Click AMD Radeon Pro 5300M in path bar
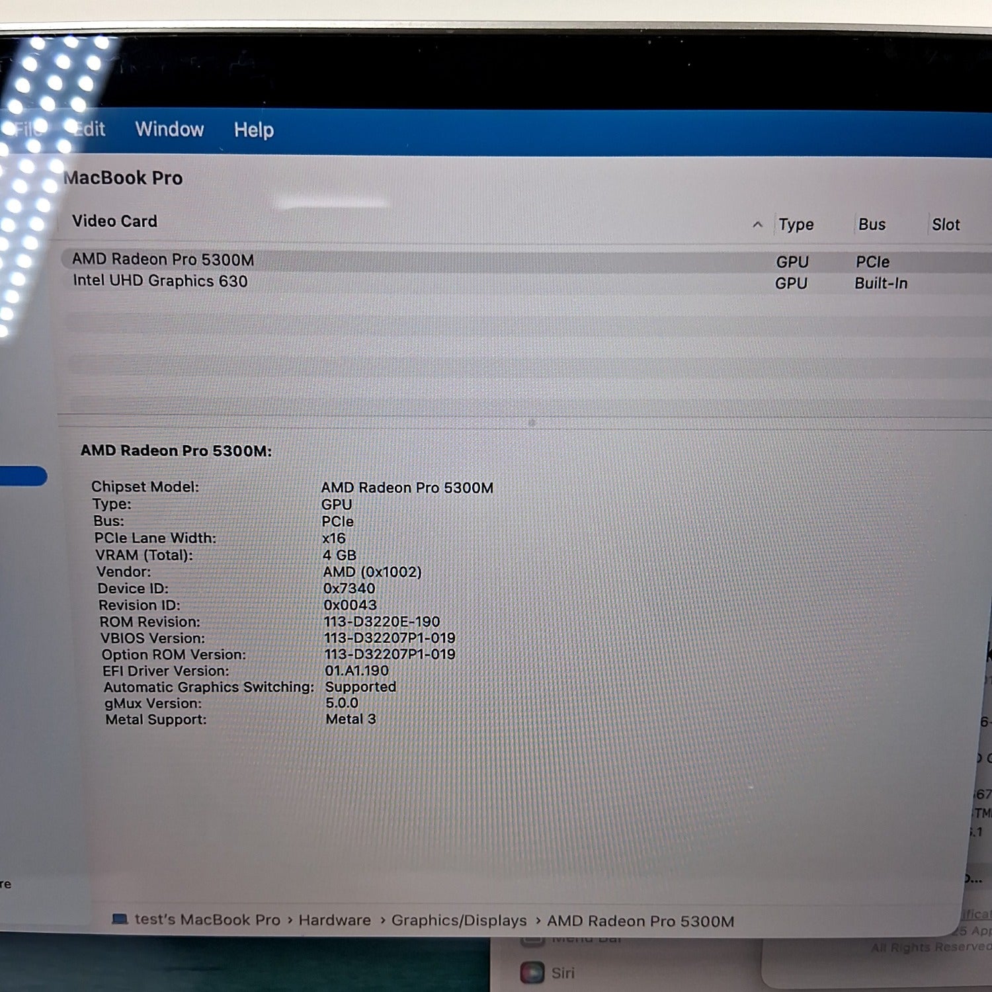This screenshot has width=992, height=992. (640, 921)
